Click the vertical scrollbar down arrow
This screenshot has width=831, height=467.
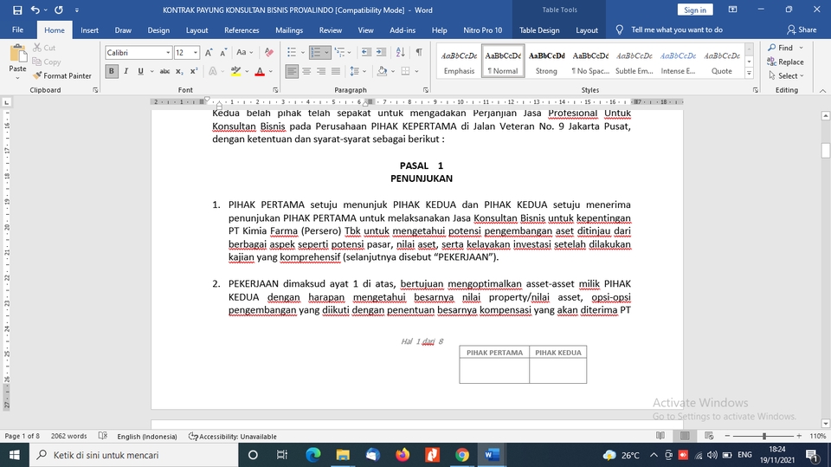click(x=825, y=423)
